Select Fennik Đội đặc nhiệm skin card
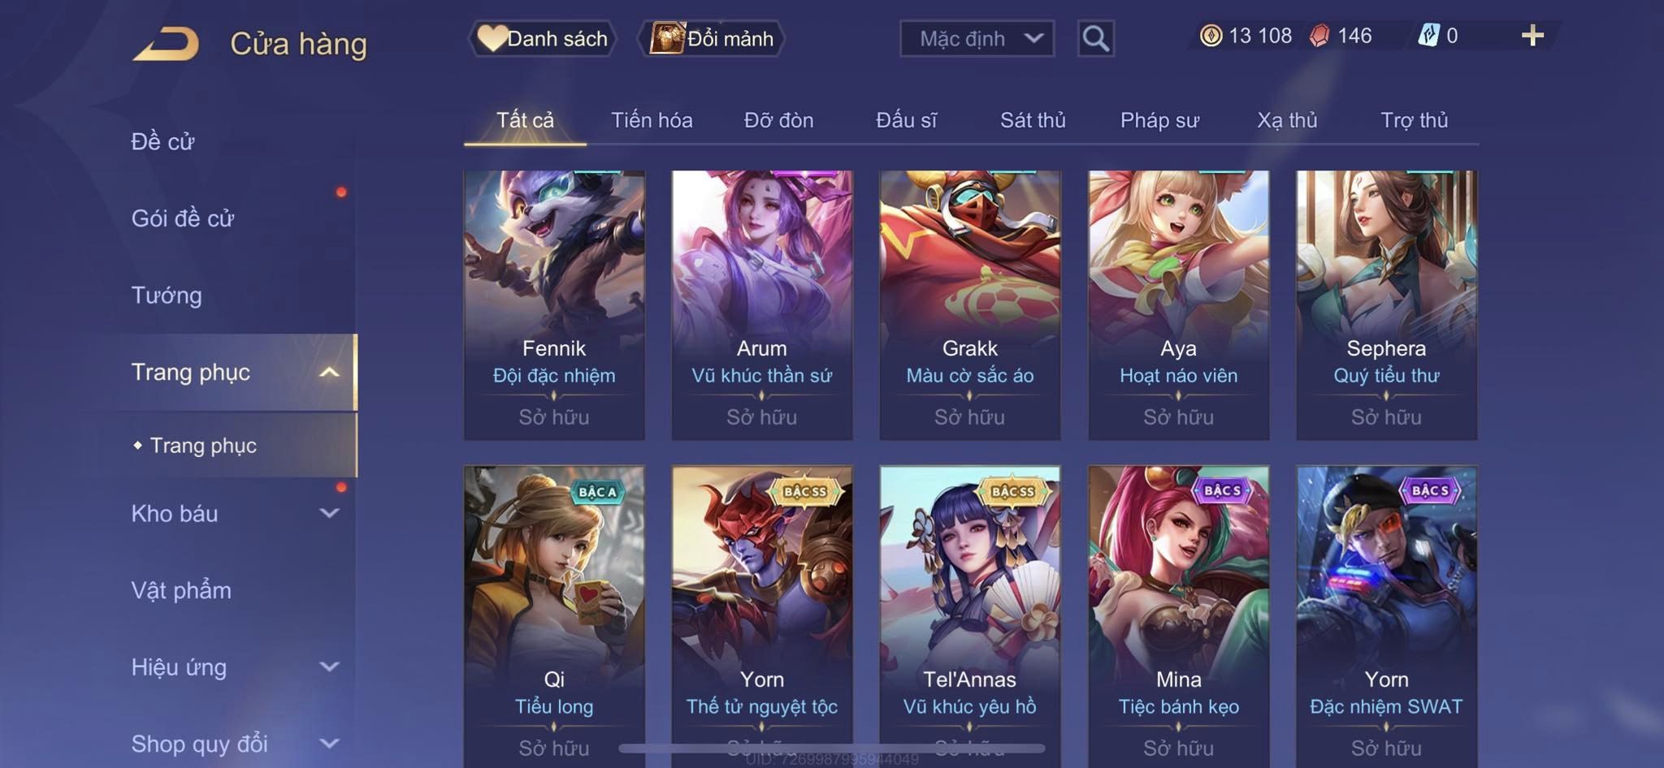This screenshot has height=768, width=1664. tap(554, 305)
